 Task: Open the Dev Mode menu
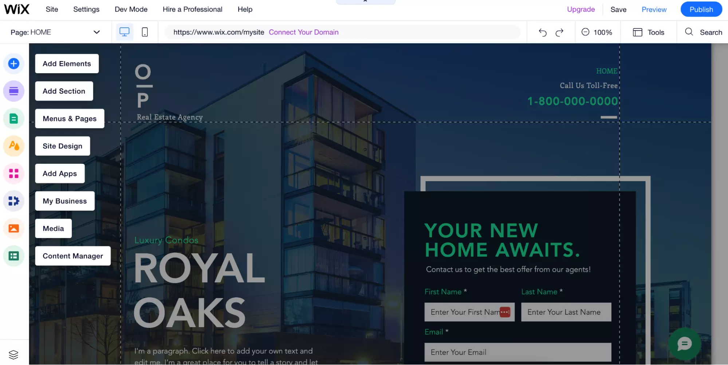tap(131, 9)
